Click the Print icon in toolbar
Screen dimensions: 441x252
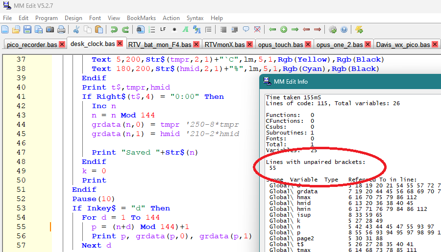click(x=61, y=29)
